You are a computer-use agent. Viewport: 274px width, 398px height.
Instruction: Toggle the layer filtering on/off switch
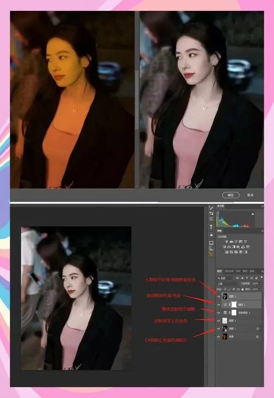(x=261, y=278)
